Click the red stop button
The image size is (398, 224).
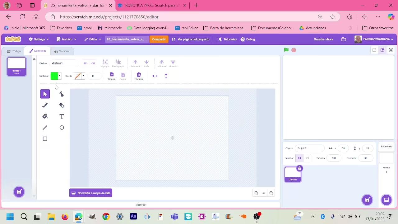[x=294, y=50]
